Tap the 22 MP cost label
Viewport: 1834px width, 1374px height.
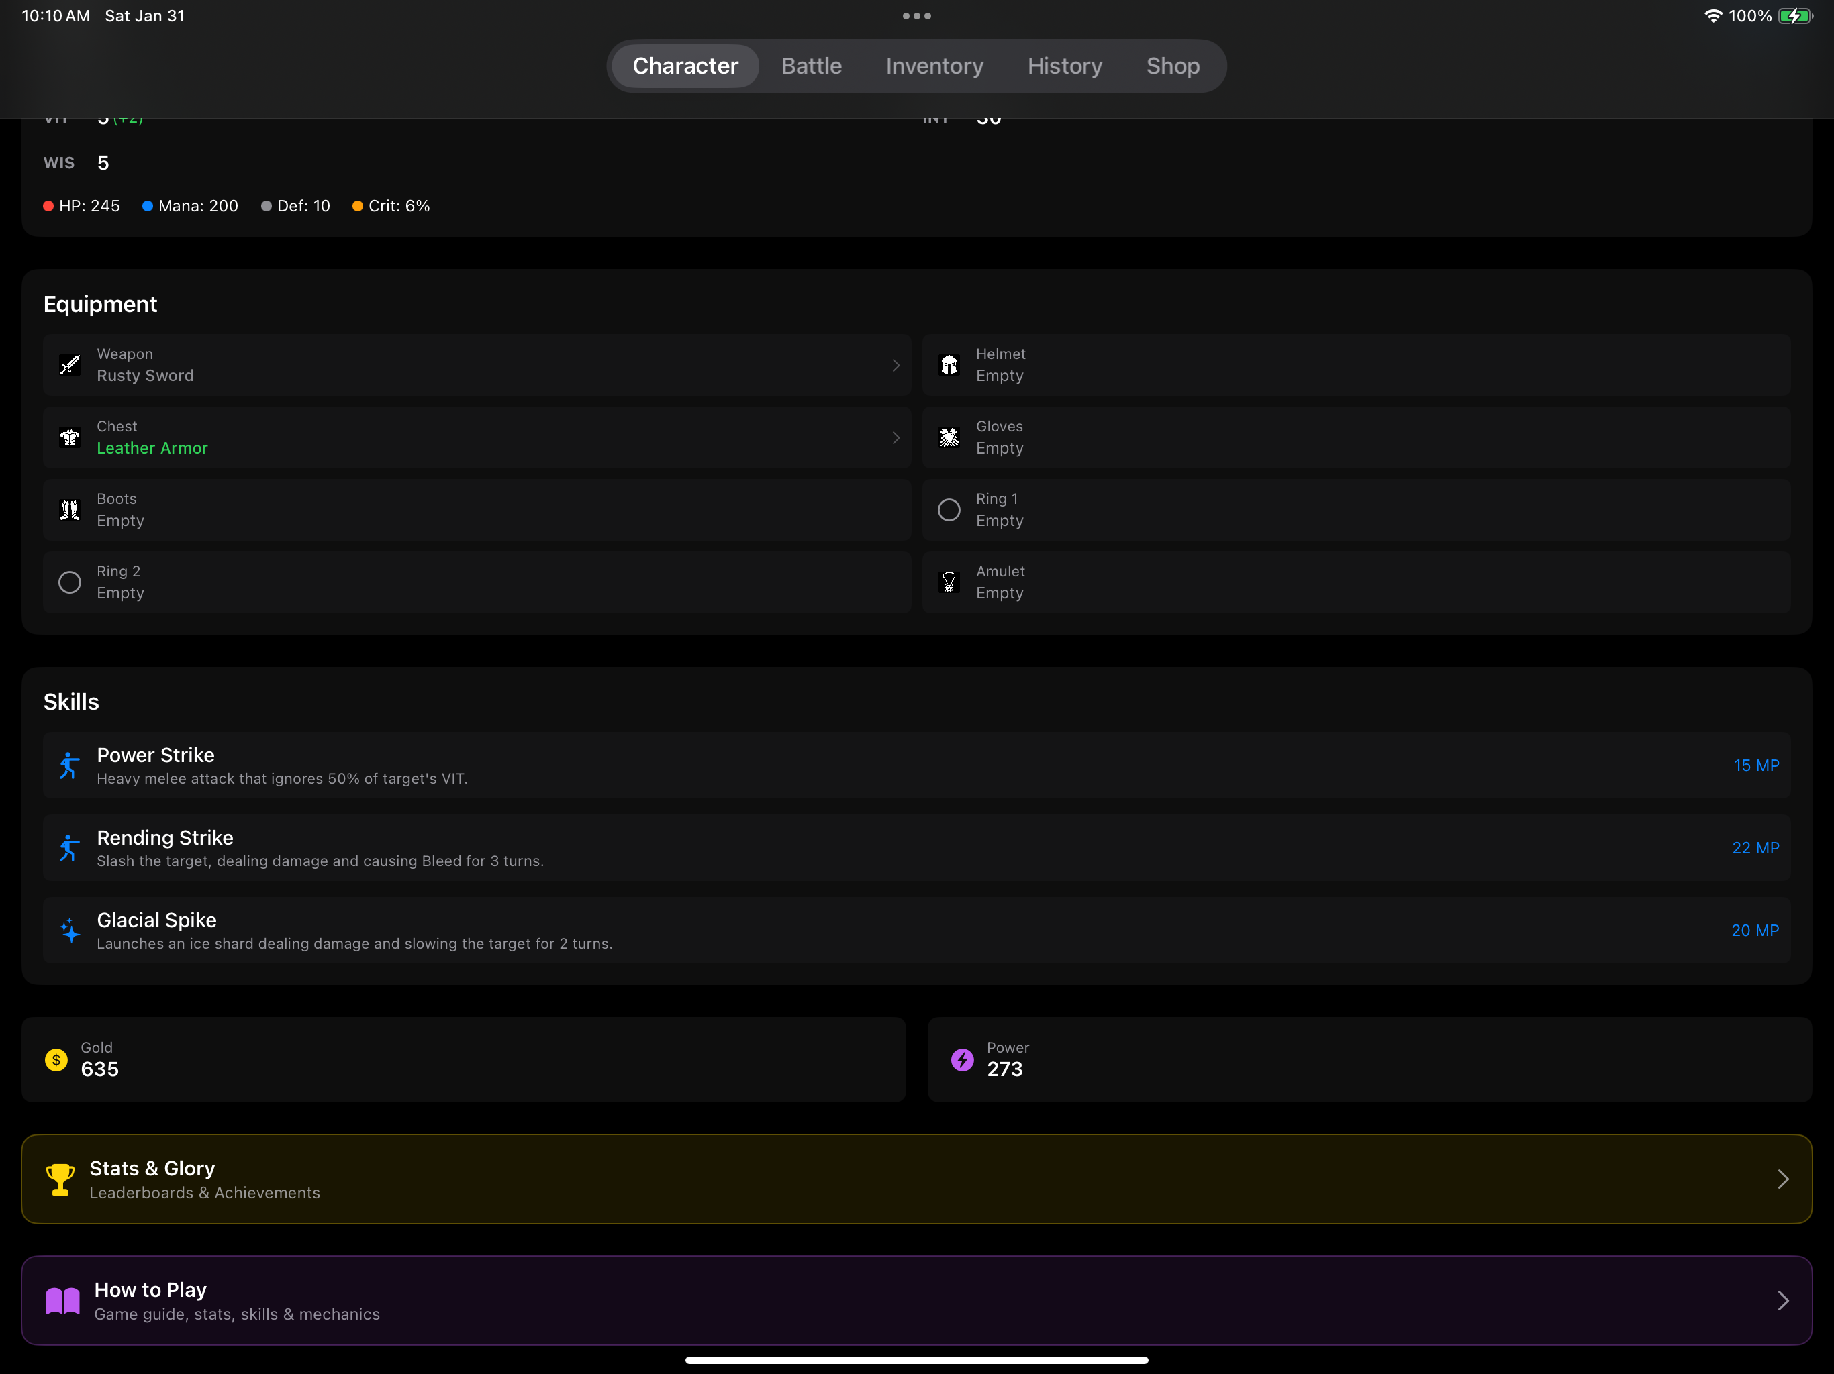[1755, 848]
